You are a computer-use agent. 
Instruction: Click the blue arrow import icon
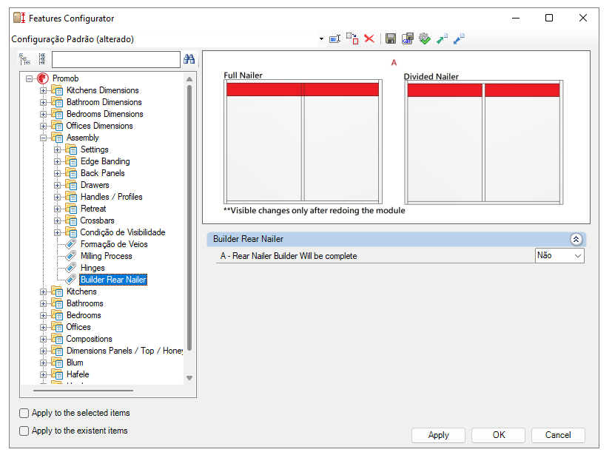(x=459, y=38)
